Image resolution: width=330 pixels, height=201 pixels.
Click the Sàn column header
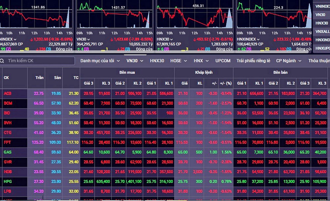click(x=54, y=78)
